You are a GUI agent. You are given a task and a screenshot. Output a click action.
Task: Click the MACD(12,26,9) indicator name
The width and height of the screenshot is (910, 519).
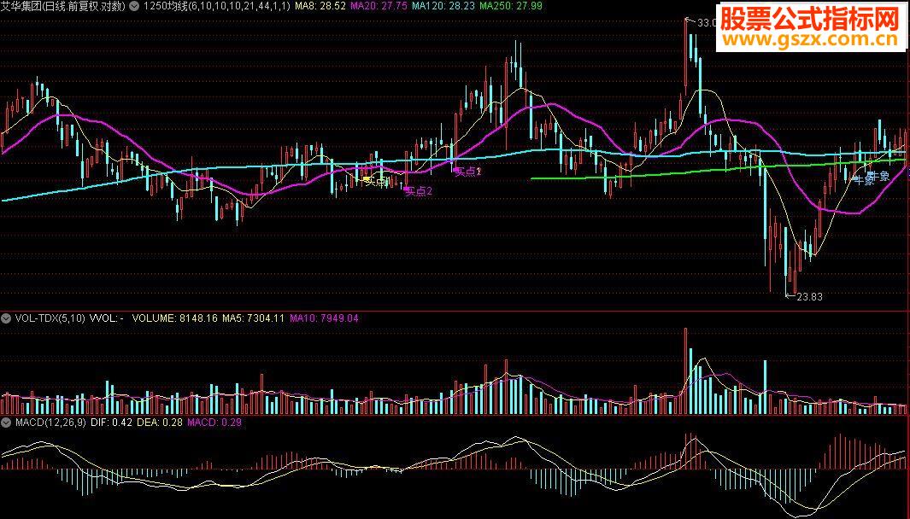[50, 423]
